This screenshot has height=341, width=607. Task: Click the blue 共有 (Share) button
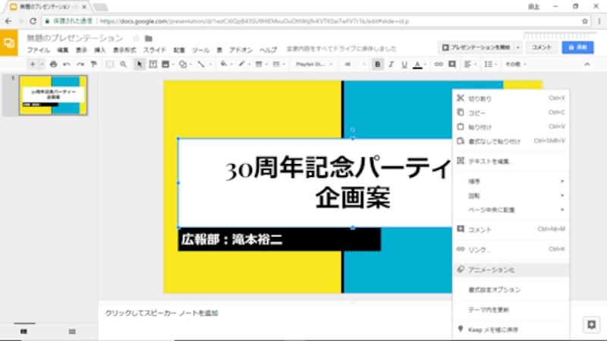coord(577,47)
